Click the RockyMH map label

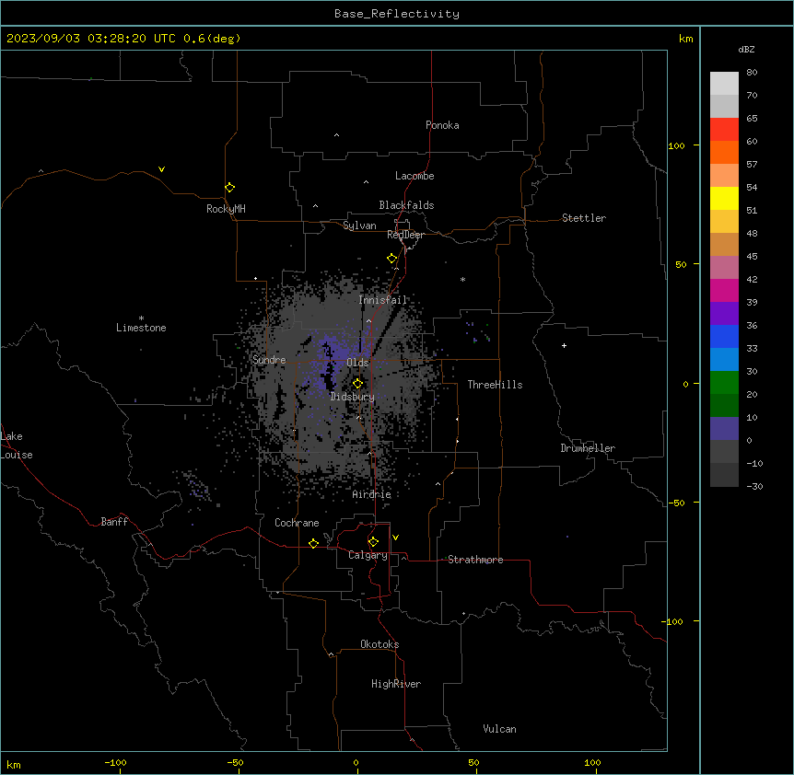[226, 208]
